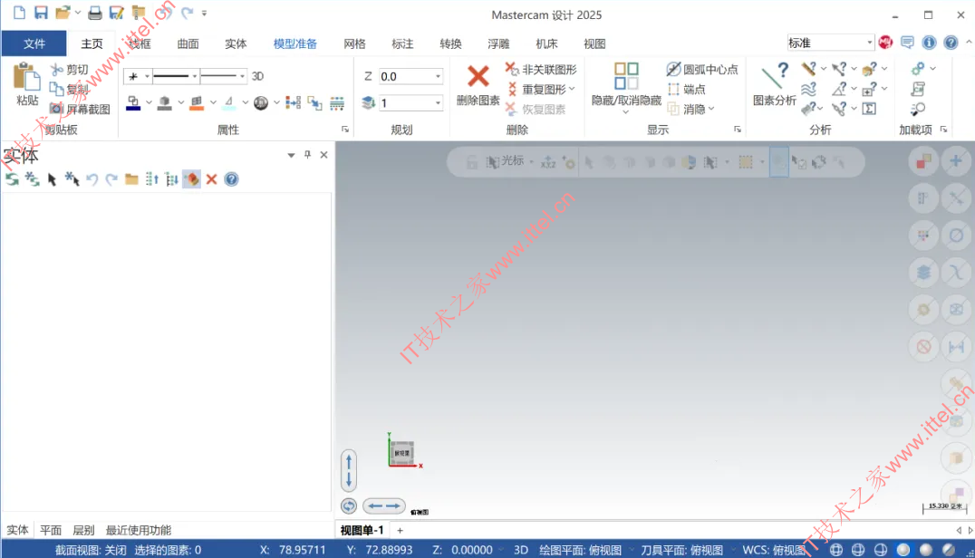
Task: Open the 标准 combo box
Action: point(831,43)
